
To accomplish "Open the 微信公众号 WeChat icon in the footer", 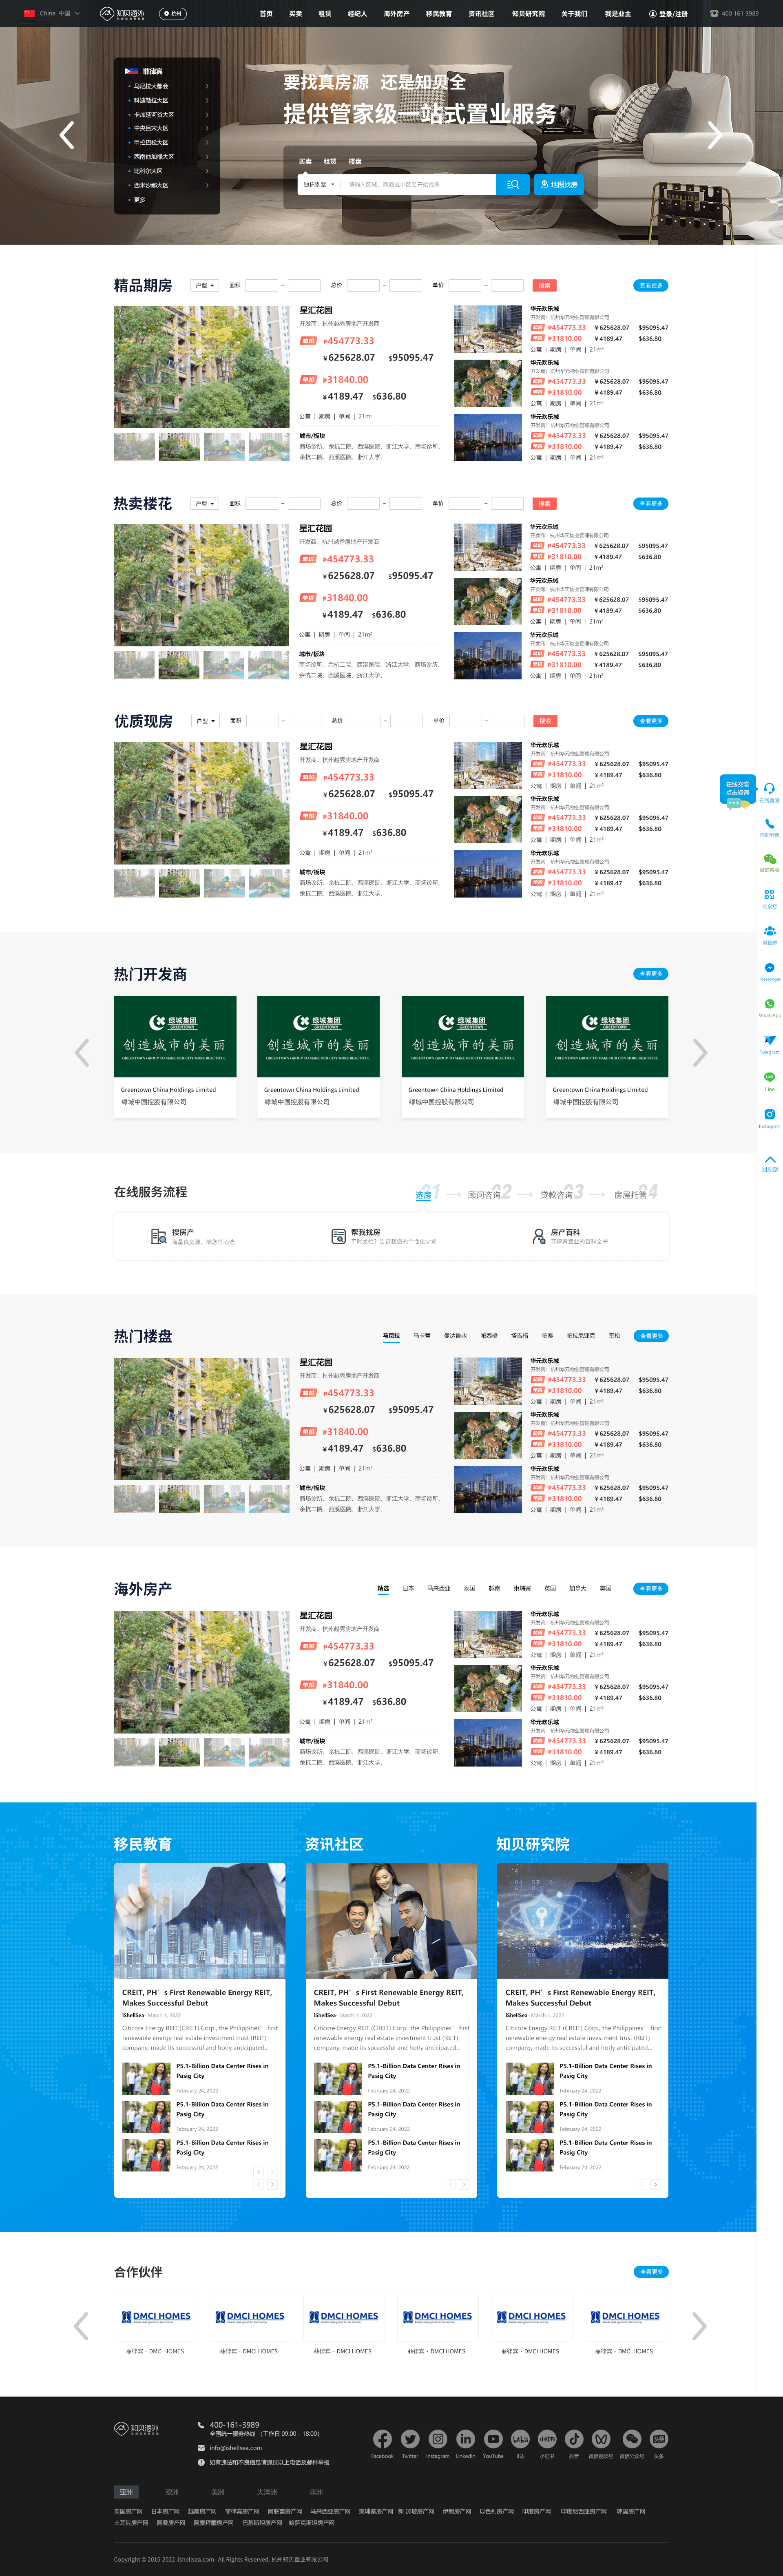I will tap(632, 2439).
